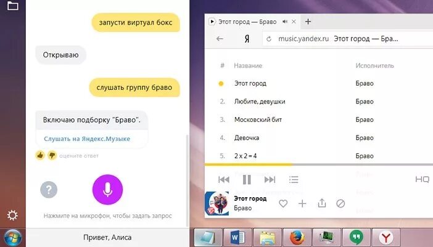Seek within the yellow playback progress bar

tap(249, 164)
